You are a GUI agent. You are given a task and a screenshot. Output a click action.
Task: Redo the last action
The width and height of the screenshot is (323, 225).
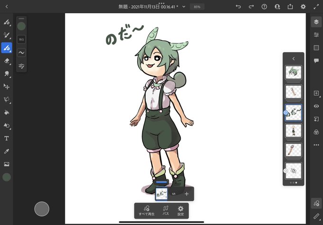[x=251, y=7]
